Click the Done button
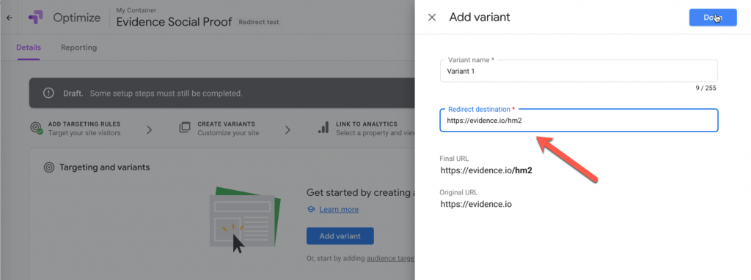 click(x=713, y=18)
